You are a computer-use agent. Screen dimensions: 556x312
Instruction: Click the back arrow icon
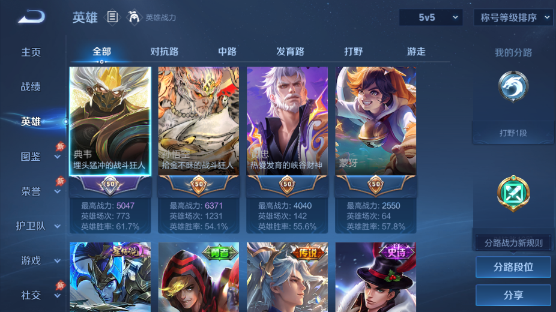coord(32,17)
